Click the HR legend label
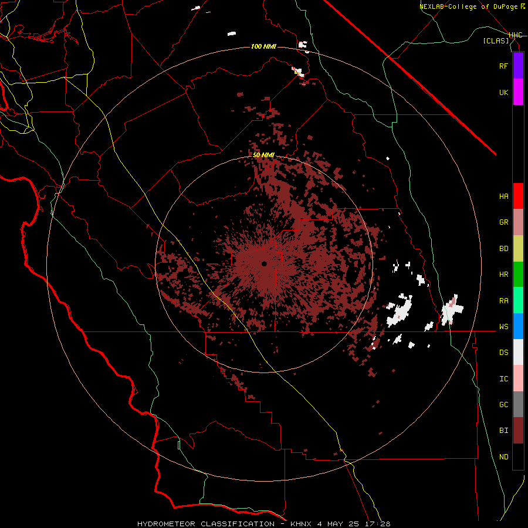Viewport: 528px width, 528px height. [504, 275]
